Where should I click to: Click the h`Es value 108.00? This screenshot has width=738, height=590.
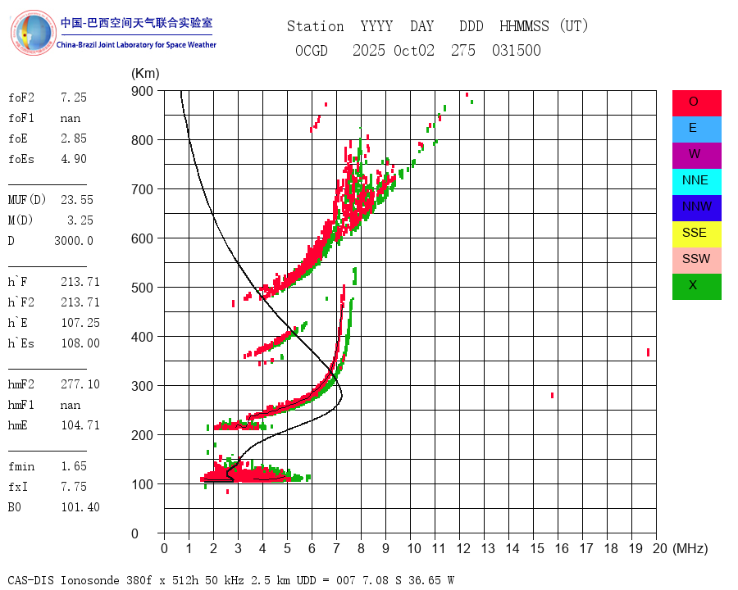pos(80,343)
